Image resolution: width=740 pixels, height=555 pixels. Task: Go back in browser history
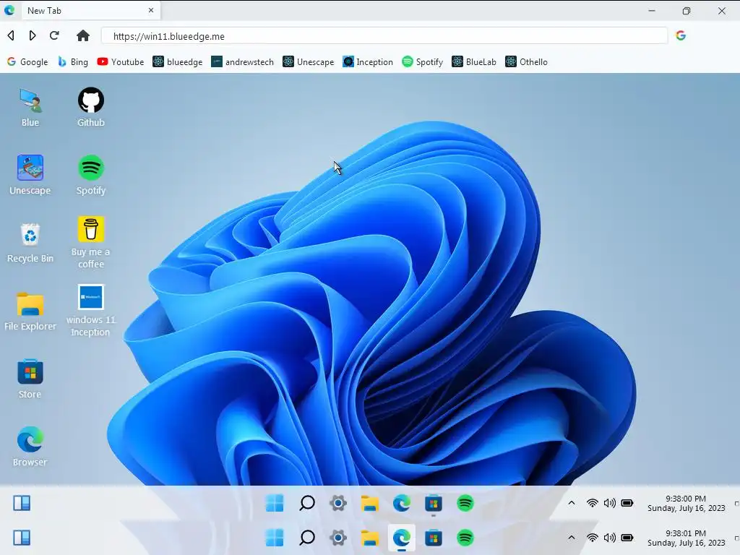click(11, 35)
